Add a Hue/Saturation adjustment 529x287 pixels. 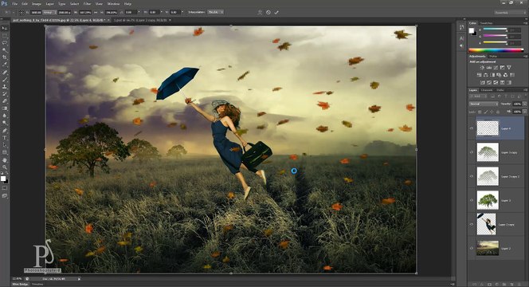click(x=479, y=75)
